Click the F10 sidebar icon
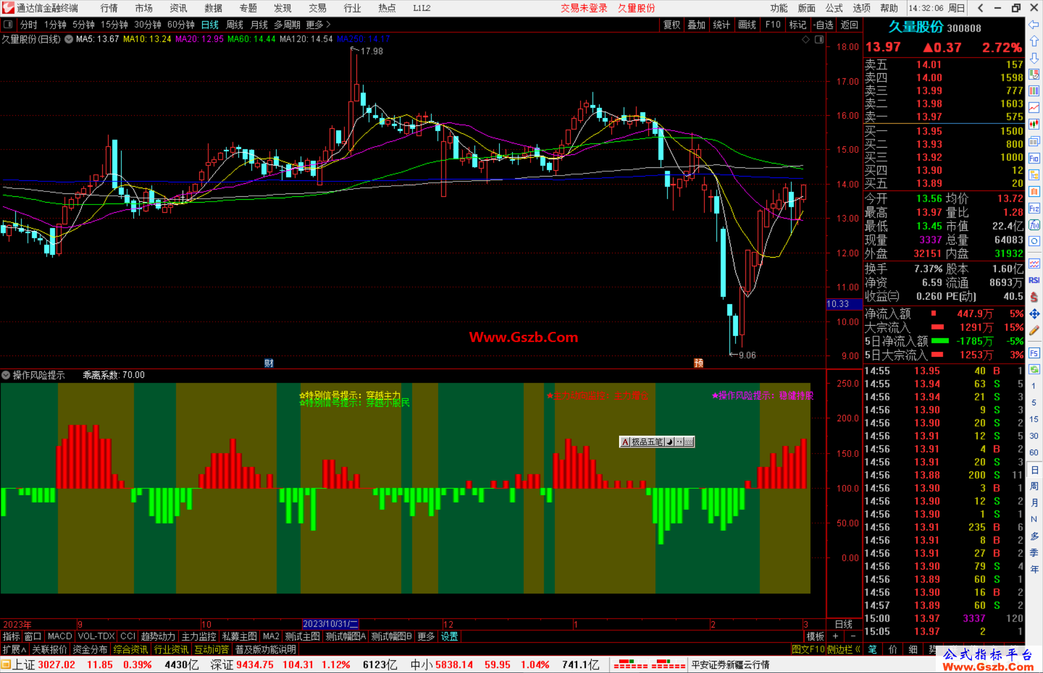1043x673 pixels. click(x=1034, y=158)
